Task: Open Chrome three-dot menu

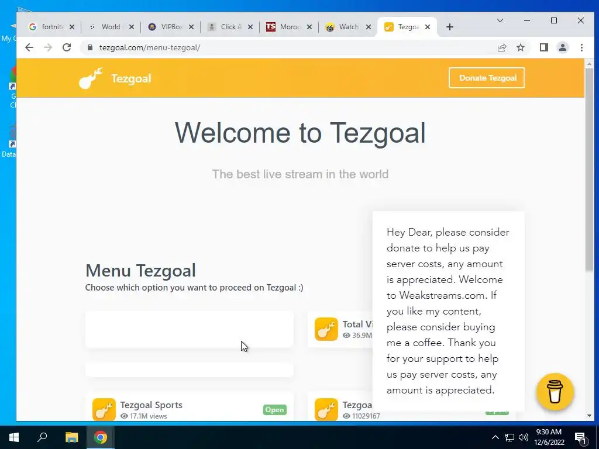Action: coord(581,47)
